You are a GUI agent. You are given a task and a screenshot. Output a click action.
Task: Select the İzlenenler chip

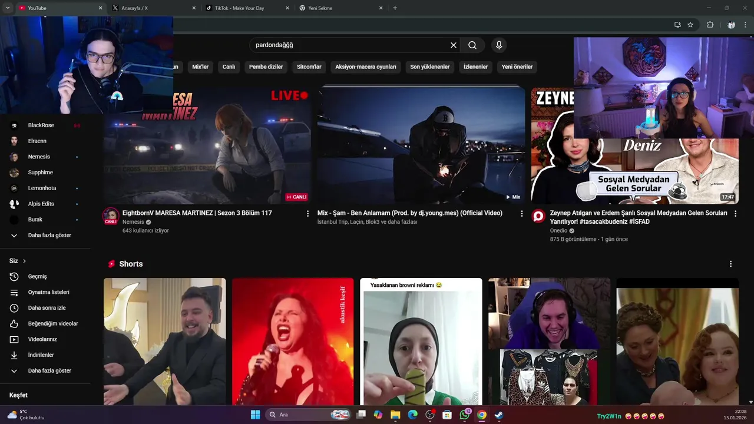point(475,67)
